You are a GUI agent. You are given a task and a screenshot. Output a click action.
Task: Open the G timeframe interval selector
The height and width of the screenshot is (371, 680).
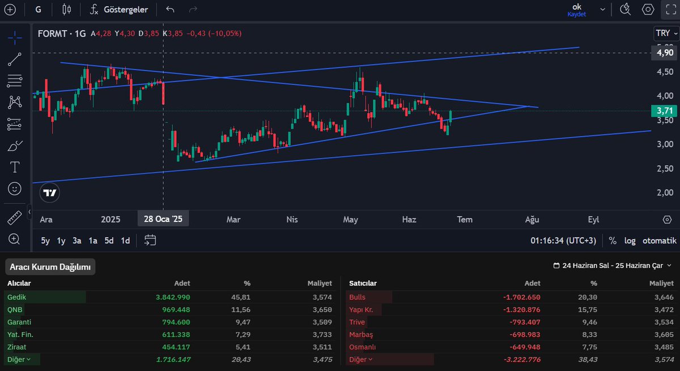pyautogui.click(x=38, y=9)
